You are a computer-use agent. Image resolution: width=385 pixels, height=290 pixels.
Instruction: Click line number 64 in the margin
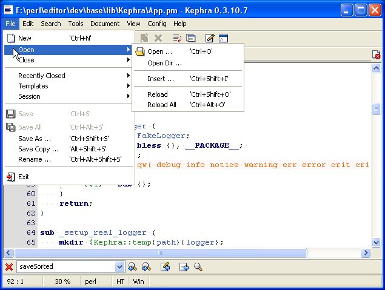point(31,232)
